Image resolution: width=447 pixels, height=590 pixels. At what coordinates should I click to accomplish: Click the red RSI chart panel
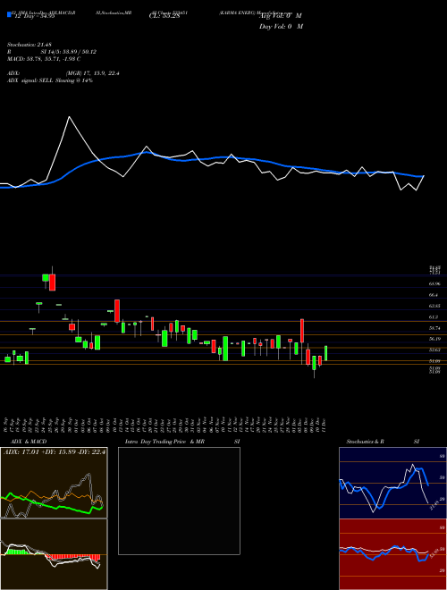(392, 554)
